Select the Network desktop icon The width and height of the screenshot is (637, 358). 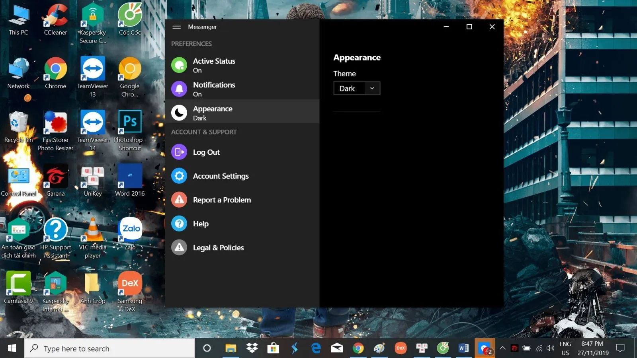coord(18,73)
